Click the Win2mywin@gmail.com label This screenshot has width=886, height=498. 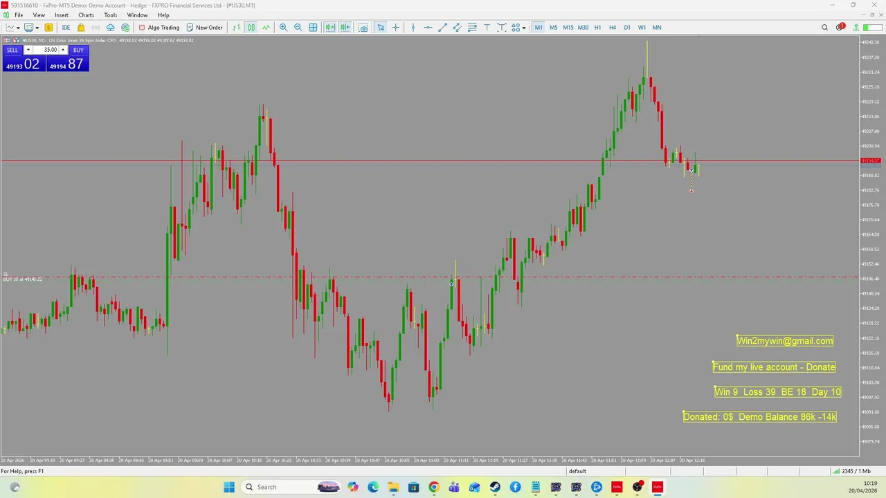click(785, 340)
